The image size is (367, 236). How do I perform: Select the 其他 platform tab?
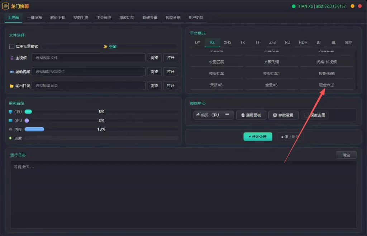pyautogui.click(x=348, y=42)
